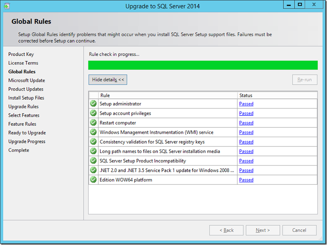
Task: Click green check icon for .NET 2.0 rule
Action: point(94,170)
